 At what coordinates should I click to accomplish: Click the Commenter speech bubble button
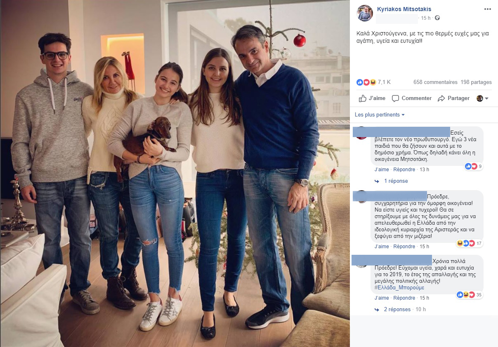point(411,98)
